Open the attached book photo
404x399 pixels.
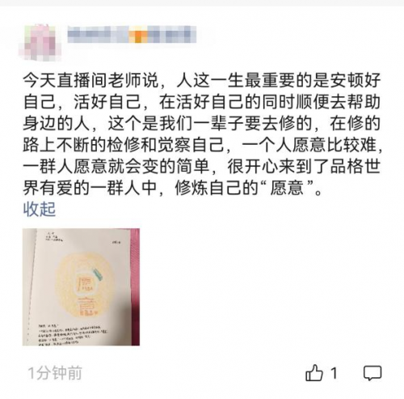click(x=81, y=287)
